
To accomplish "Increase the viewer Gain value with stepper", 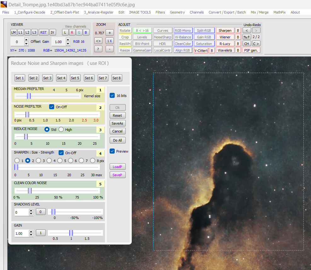I will coord(68,40).
